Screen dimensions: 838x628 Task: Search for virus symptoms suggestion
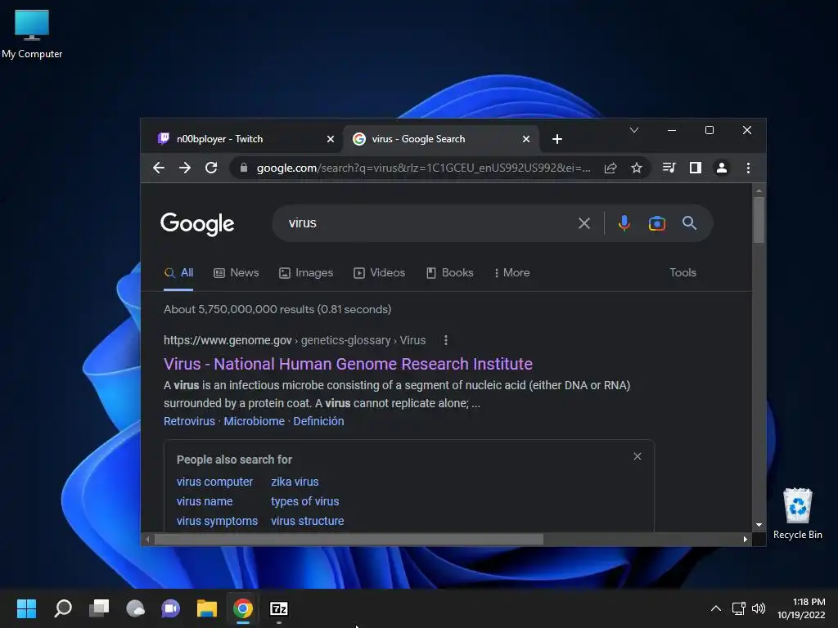[x=217, y=521]
